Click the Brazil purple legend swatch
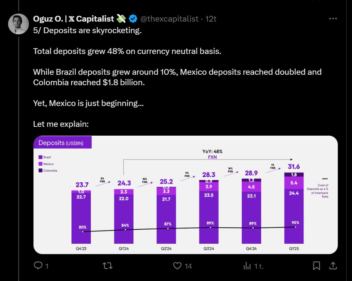 click(40, 157)
